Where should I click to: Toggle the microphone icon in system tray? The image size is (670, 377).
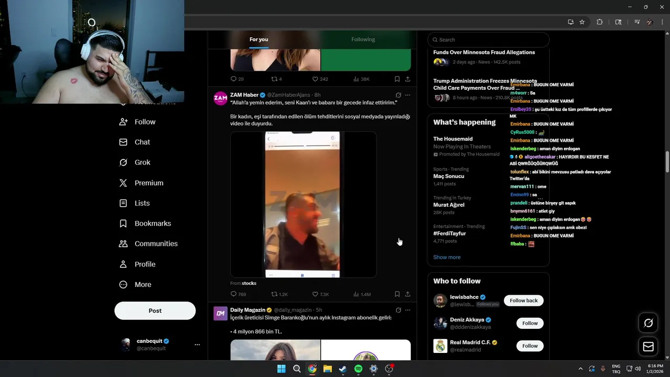tap(603, 369)
